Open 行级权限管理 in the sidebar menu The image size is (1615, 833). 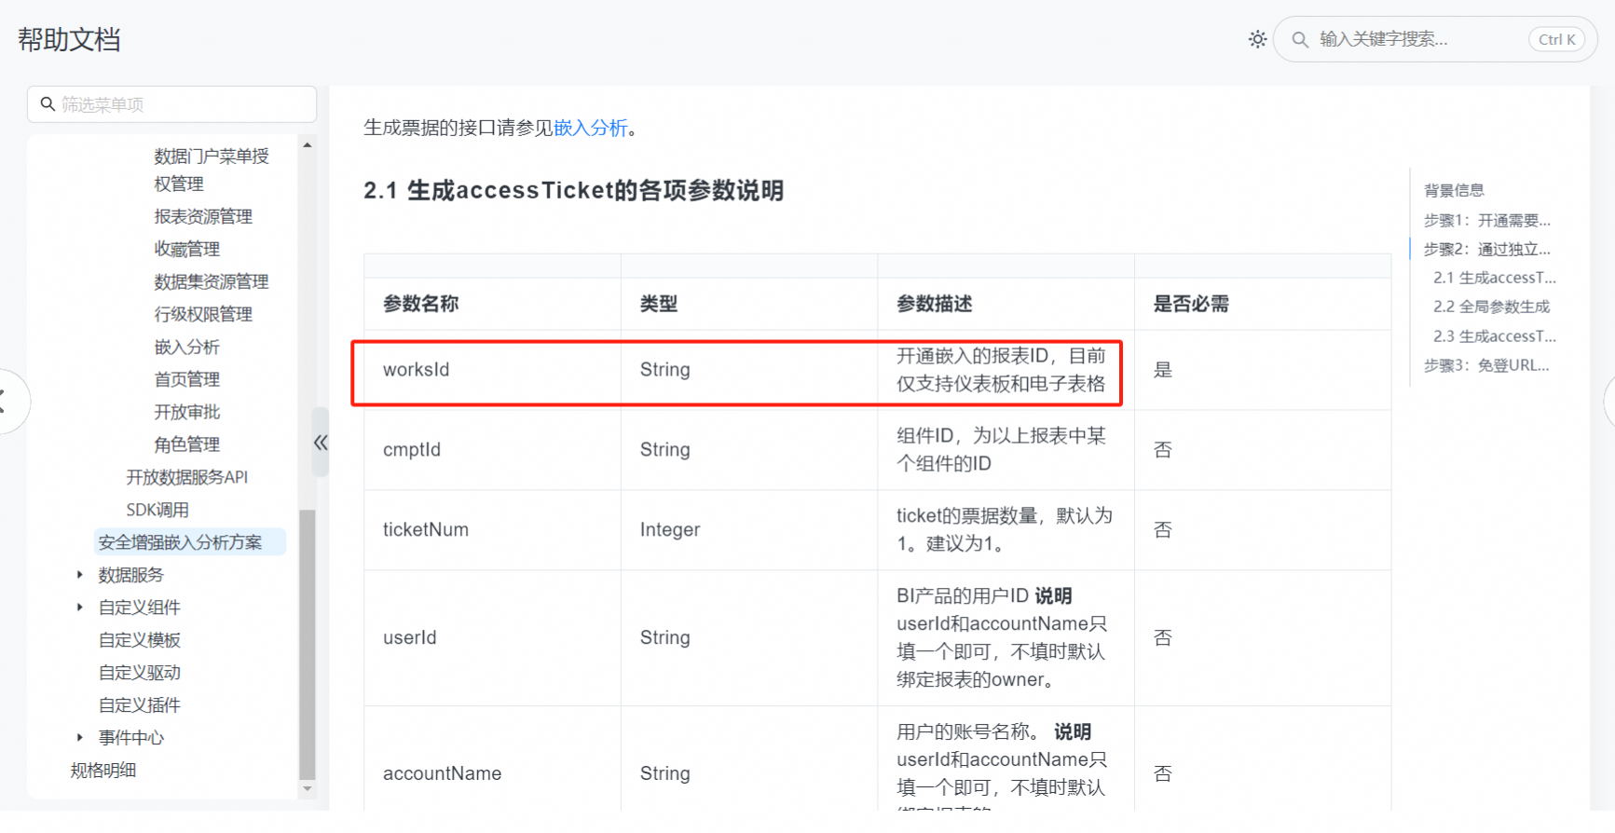coord(203,314)
